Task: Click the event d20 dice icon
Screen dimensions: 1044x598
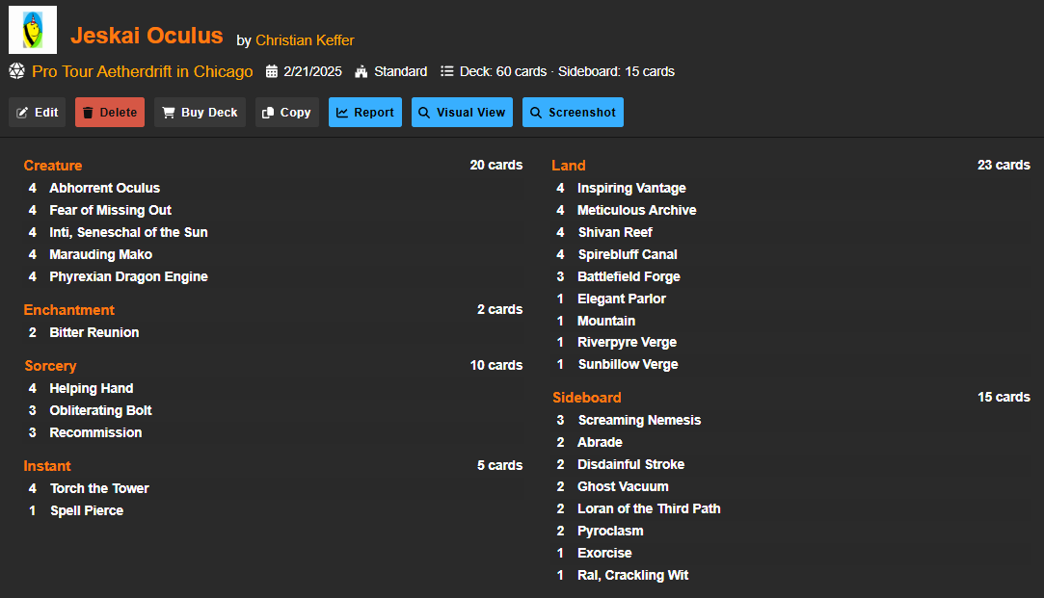Action: pyautogui.click(x=17, y=71)
